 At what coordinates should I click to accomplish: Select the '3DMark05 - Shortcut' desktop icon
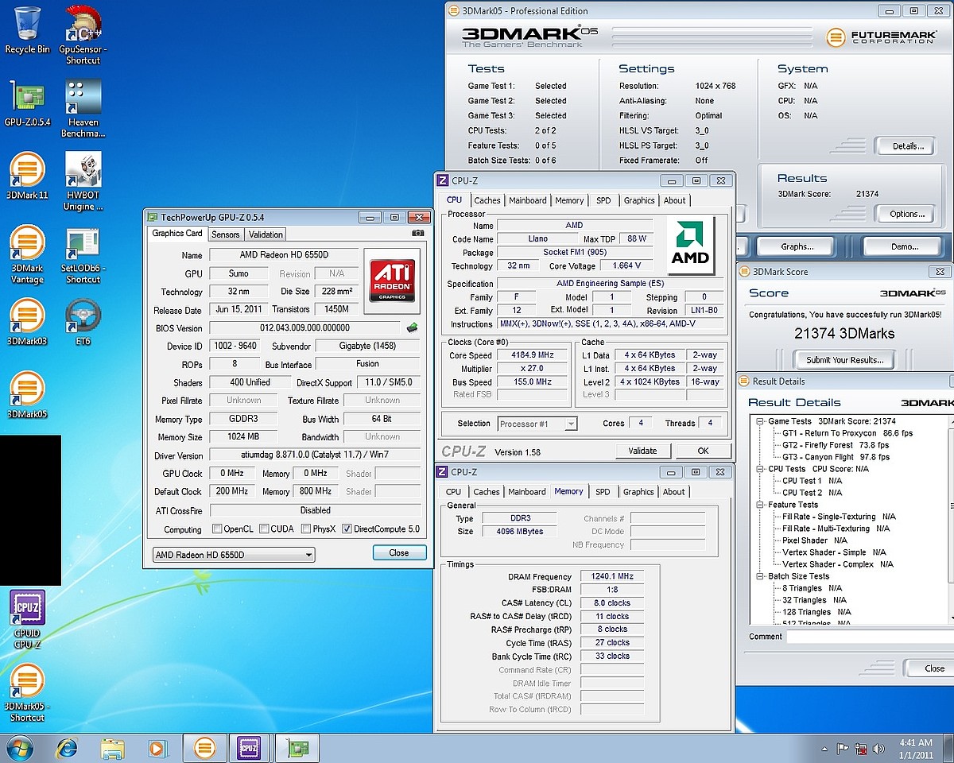click(27, 693)
